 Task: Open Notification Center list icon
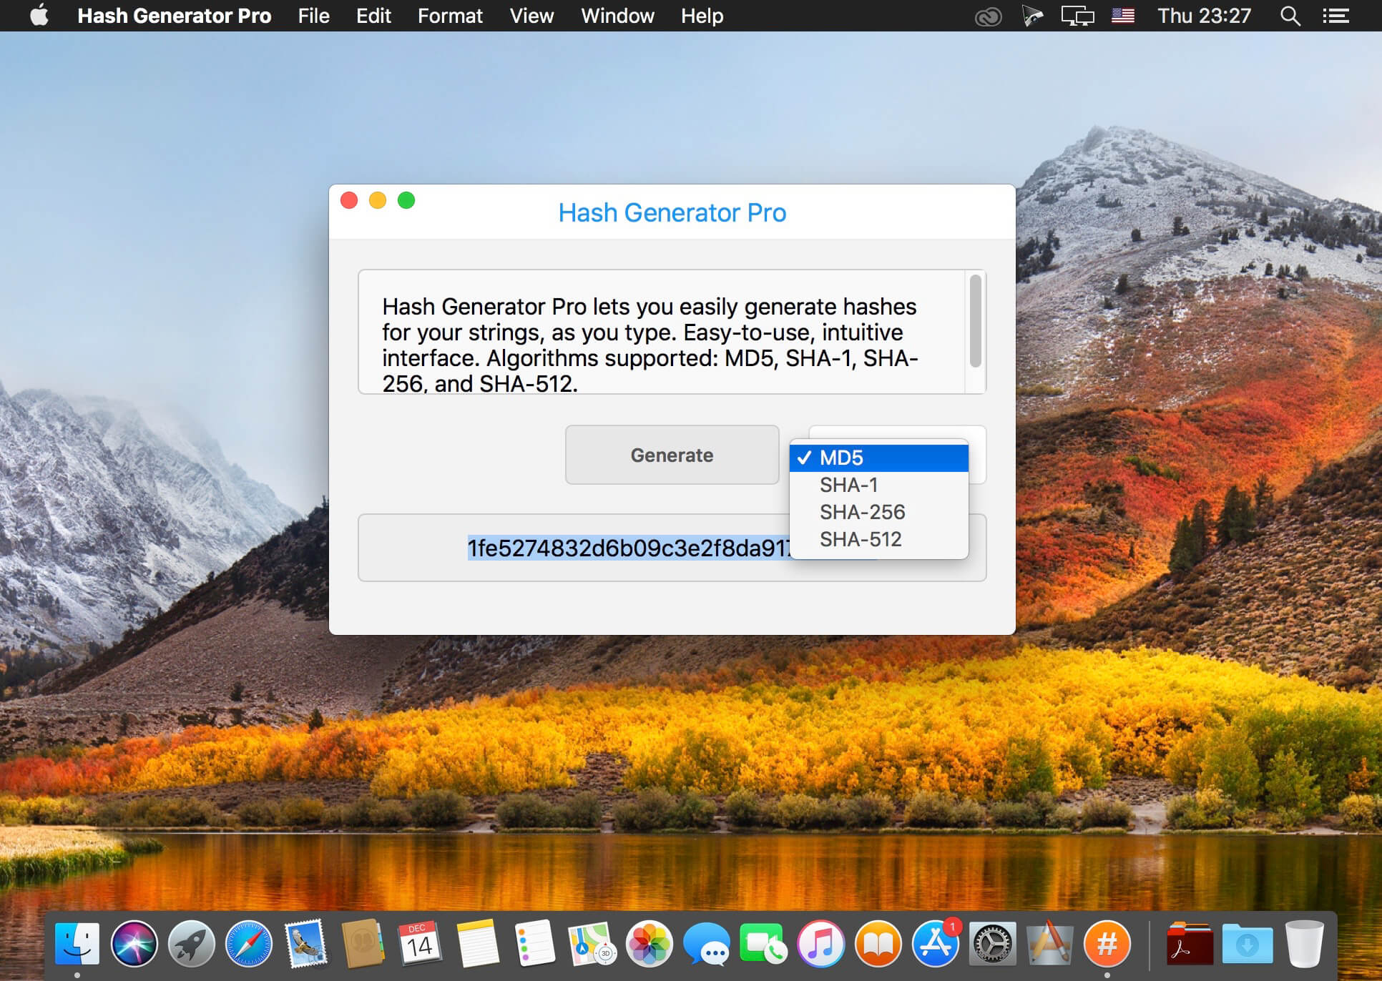pos(1336,16)
